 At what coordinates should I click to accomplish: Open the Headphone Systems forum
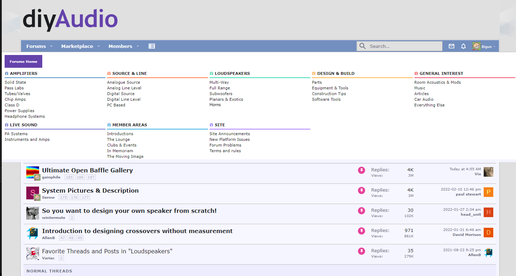pyautogui.click(x=25, y=116)
